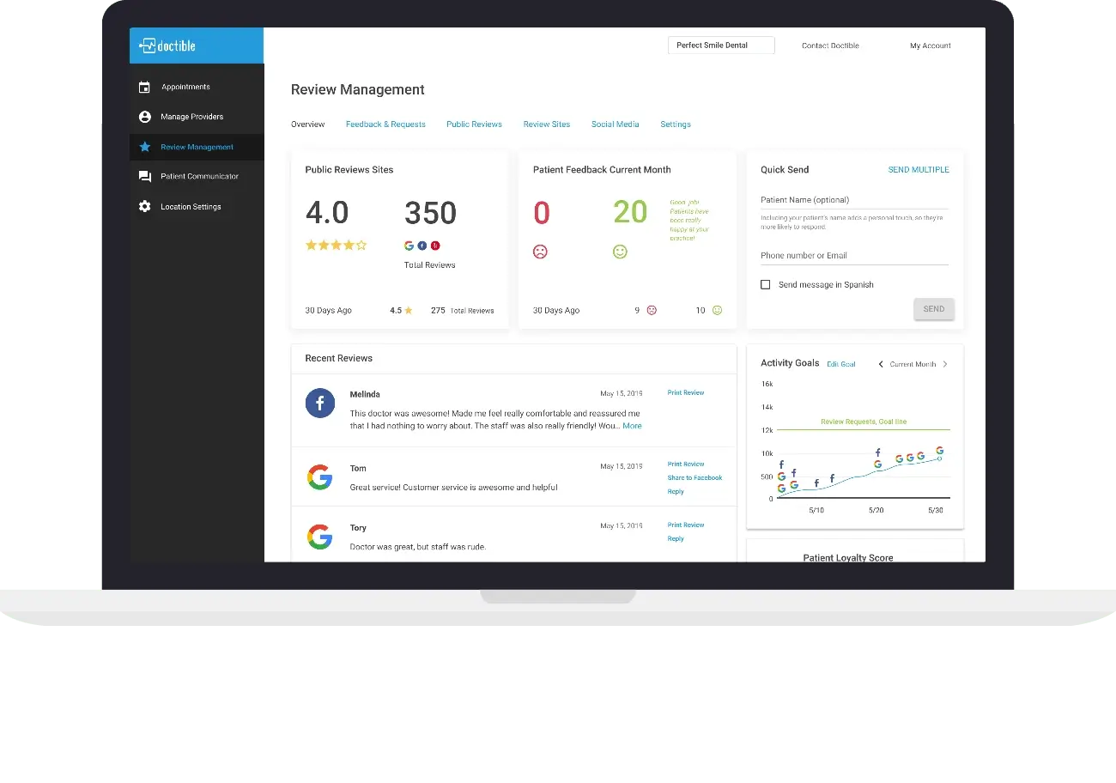Viewport: 1116px width, 783px height.
Task: Switch to the Social Media tab
Action: pyautogui.click(x=615, y=124)
